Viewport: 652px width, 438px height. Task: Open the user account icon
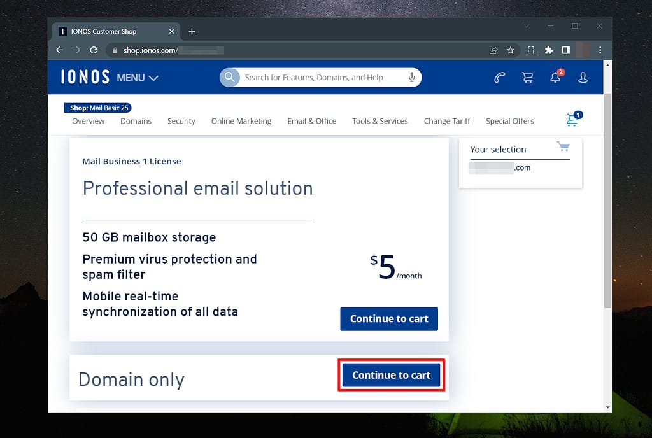pos(583,77)
